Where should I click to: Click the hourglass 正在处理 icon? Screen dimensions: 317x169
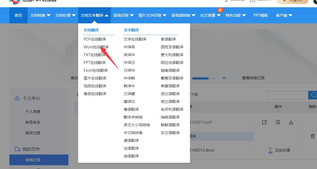[x=270, y=150]
